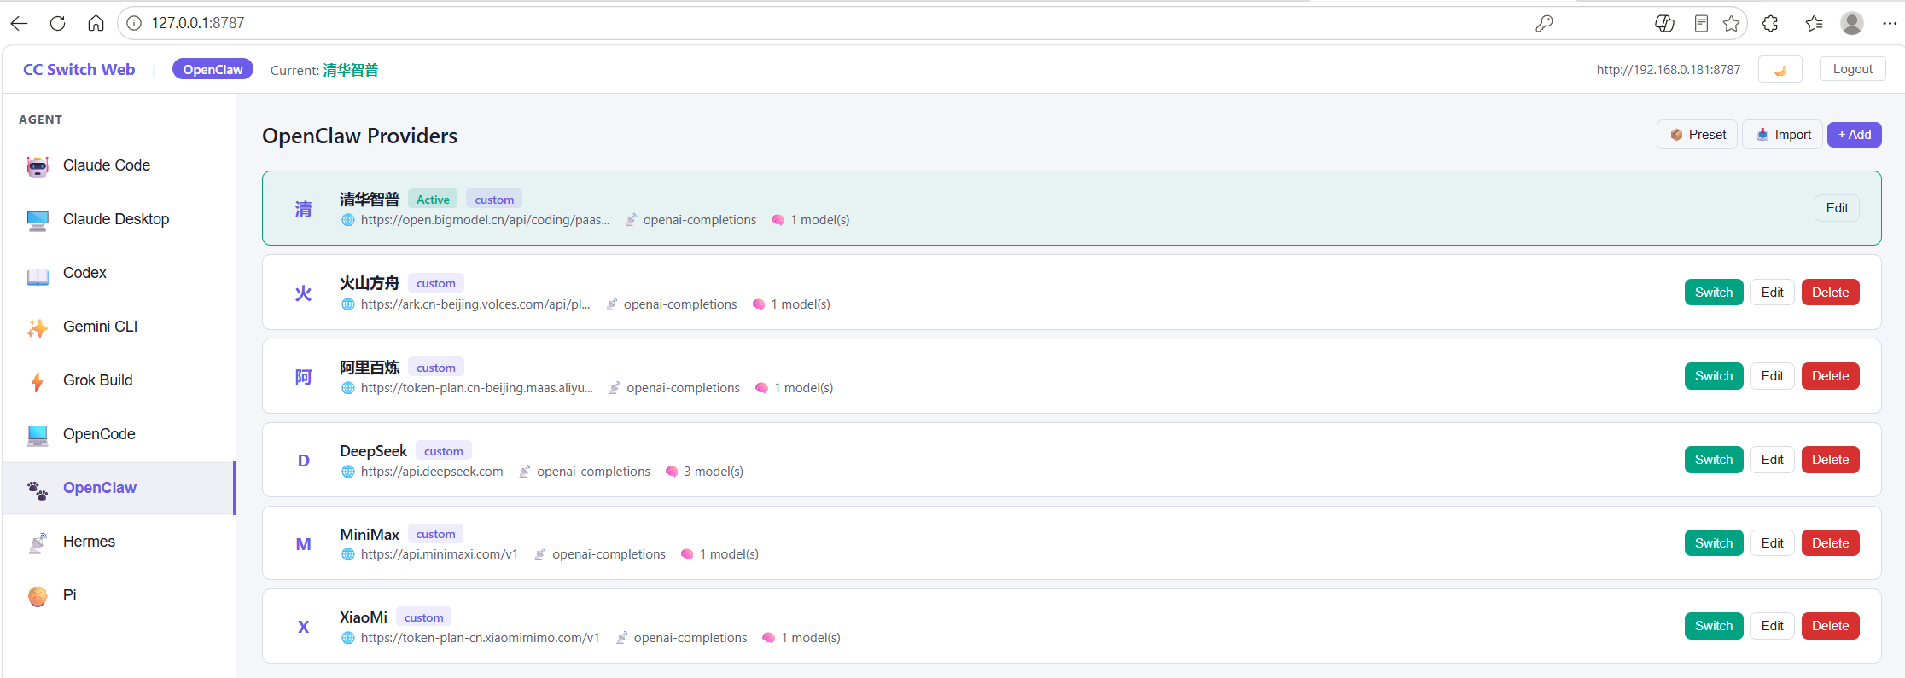
Task: Toggle dark mode with the moon button
Action: point(1780,70)
